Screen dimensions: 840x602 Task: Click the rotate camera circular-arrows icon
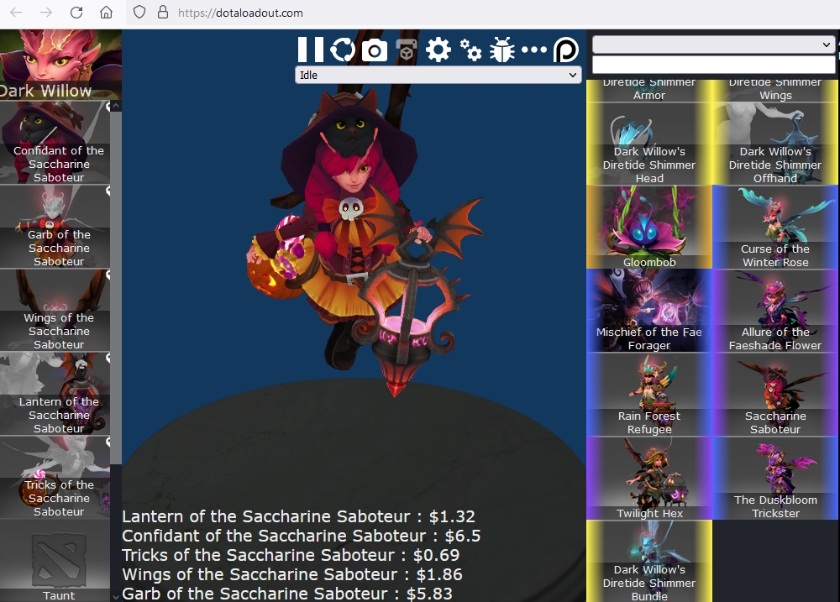click(x=343, y=50)
